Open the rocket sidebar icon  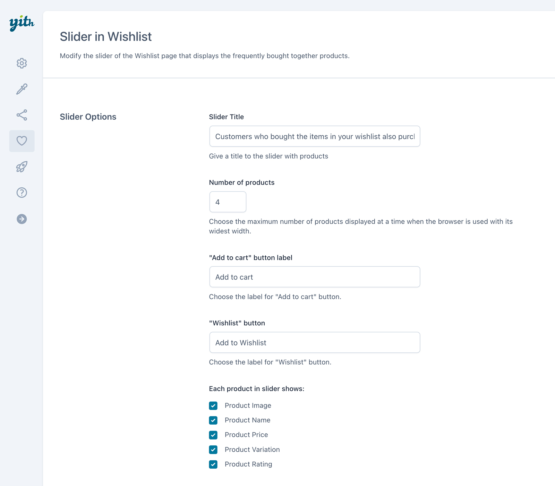click(22, 167)
